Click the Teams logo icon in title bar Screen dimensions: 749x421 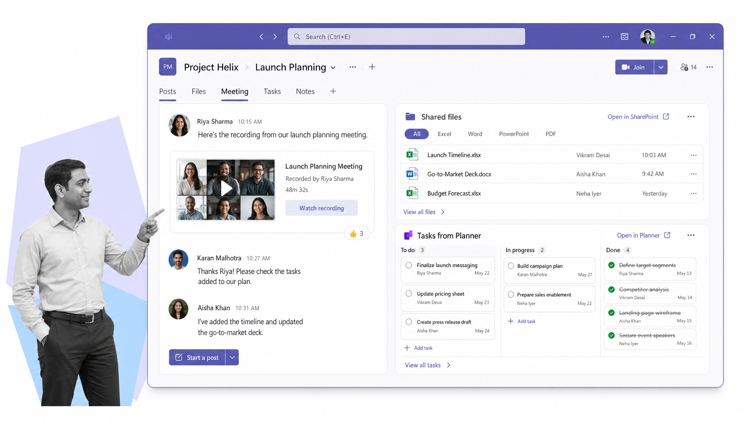point(169,37)
